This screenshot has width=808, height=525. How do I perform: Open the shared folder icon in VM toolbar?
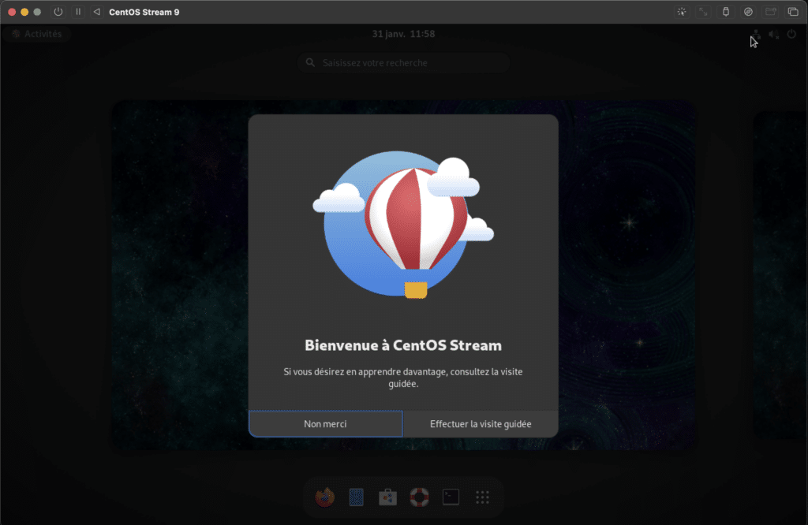[x=771, y=12]
